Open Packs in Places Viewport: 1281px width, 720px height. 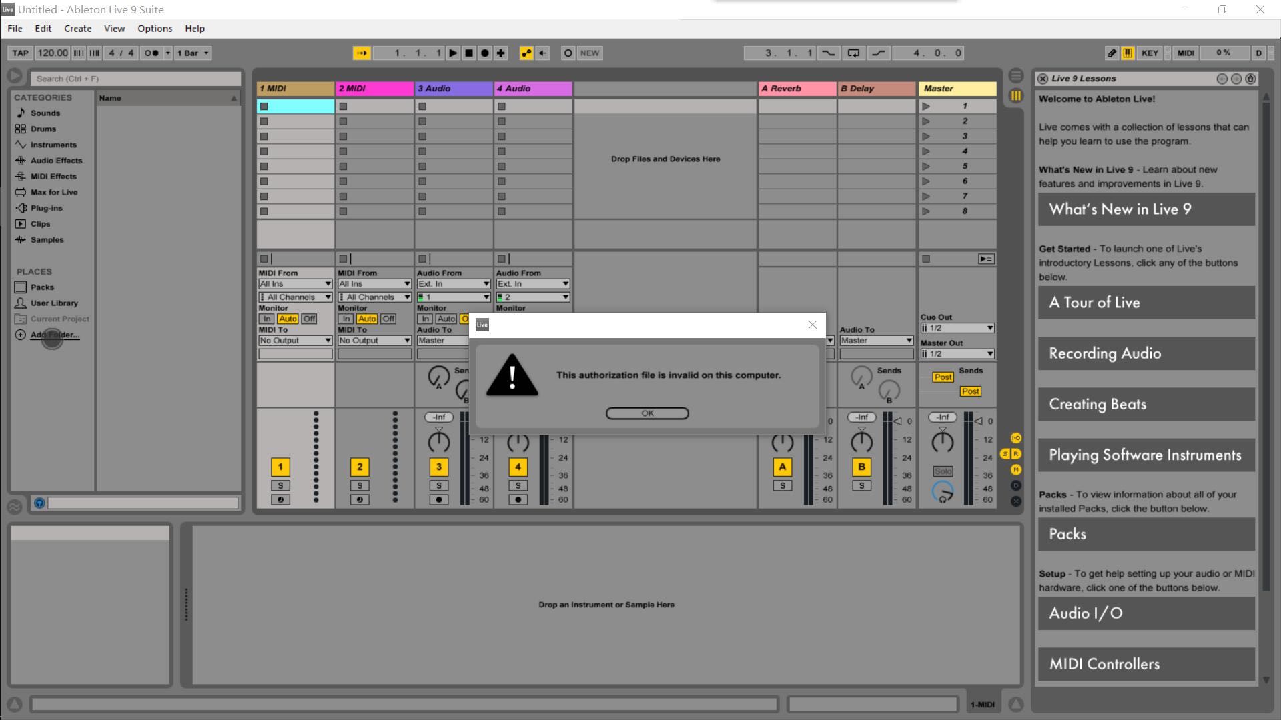[x=42, y=287]
